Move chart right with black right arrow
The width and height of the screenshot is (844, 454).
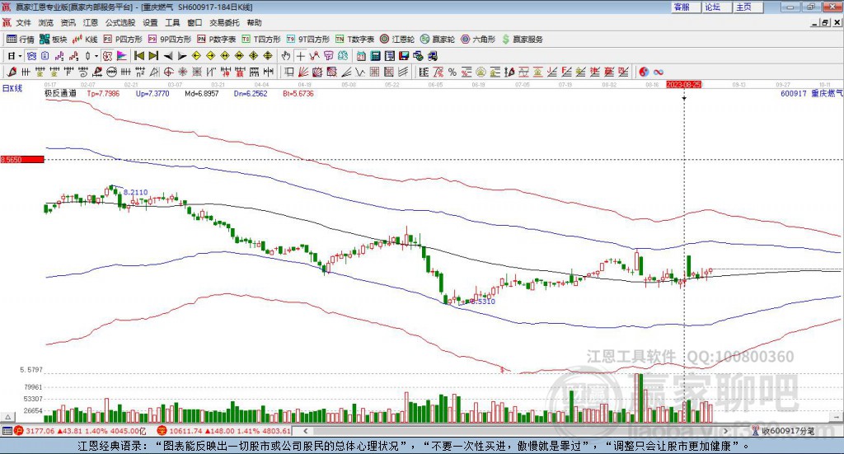(x=182, y=55)
